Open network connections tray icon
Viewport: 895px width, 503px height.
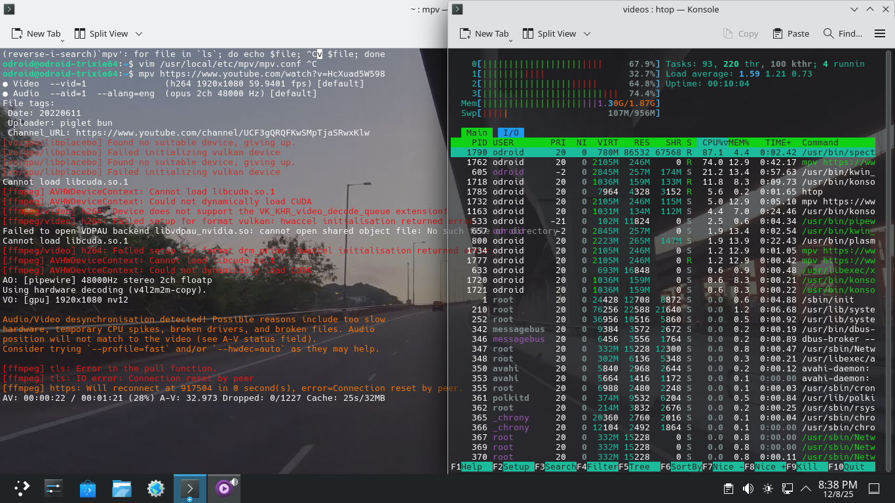pos(788,489)
